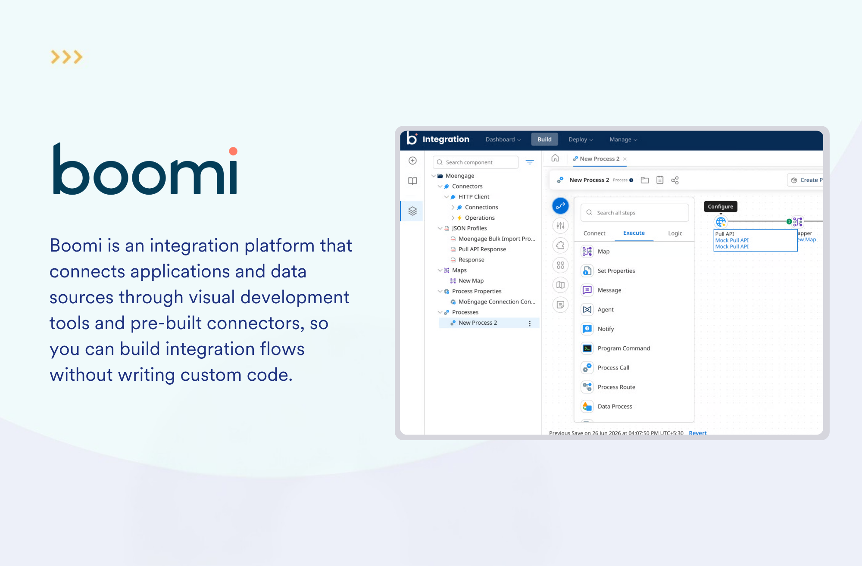Collapse the JSON Profiles node
The width and height of the screenshot is (862, 566).
440,228
